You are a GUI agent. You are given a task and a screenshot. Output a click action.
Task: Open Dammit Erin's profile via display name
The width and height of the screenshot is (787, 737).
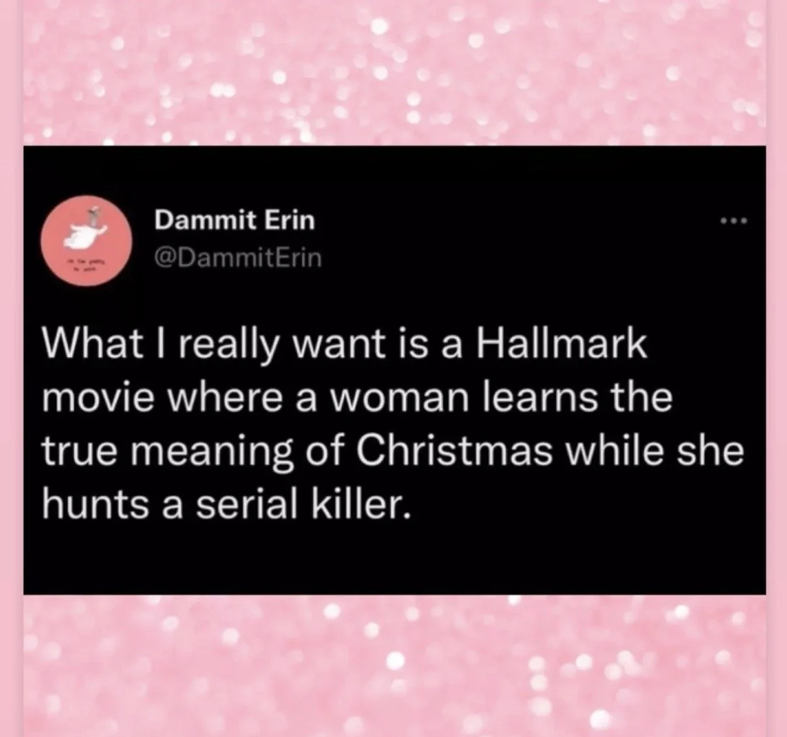(x=235, y=221)
